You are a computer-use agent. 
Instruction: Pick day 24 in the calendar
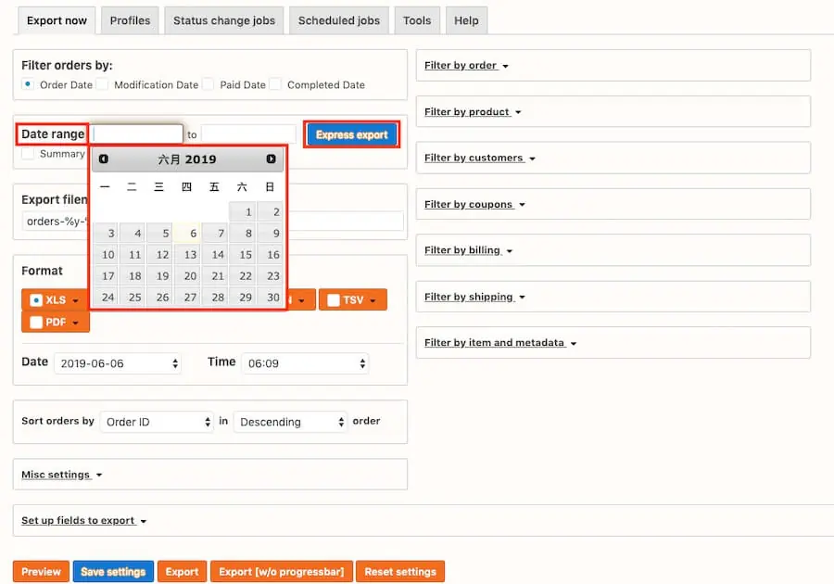point(106,298)
